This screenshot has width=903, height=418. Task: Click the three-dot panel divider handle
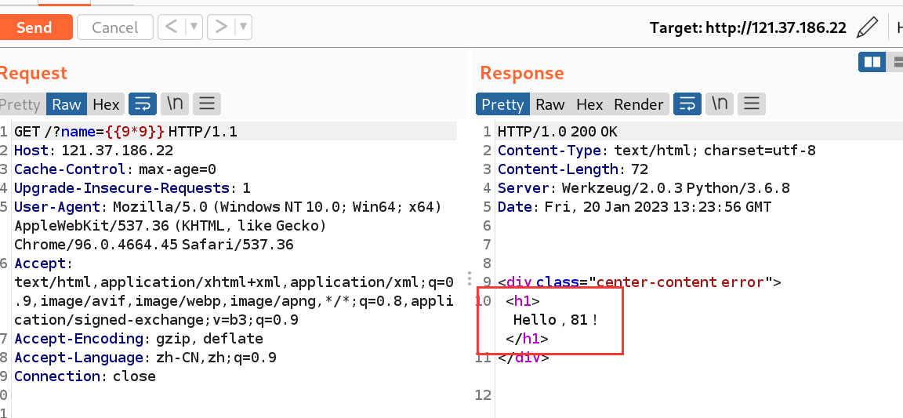point(470,278)
